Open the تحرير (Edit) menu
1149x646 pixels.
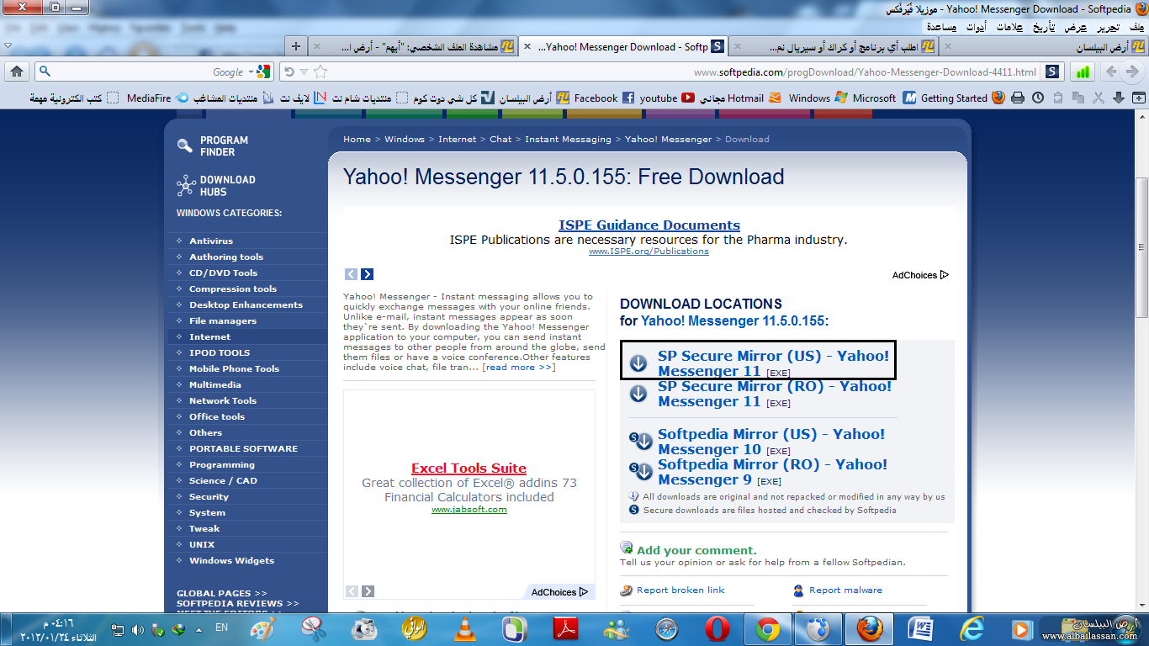[1106, 27]
